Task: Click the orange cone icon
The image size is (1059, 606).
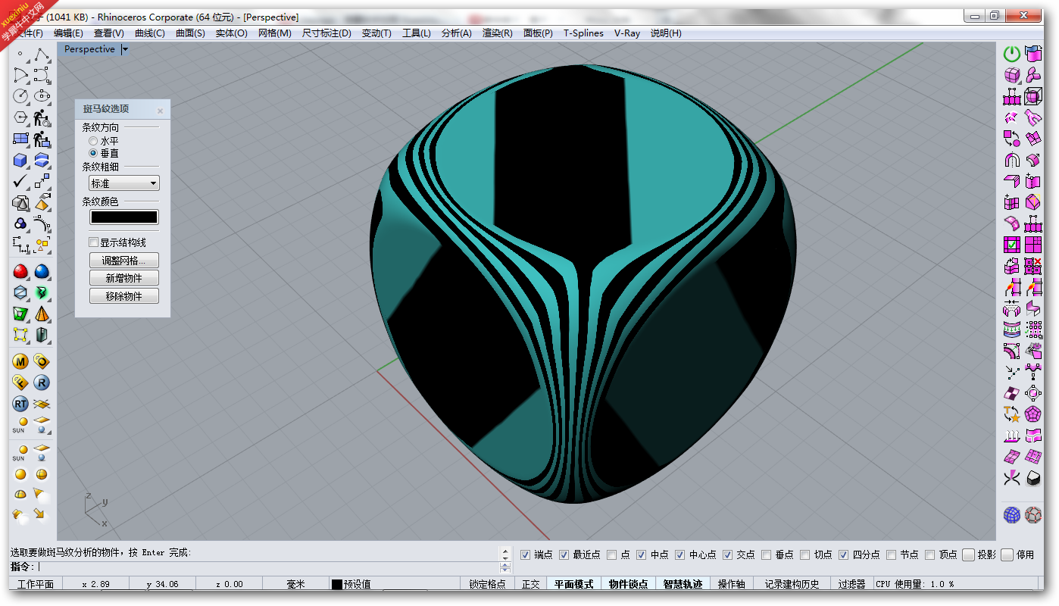Action: pos(42,314)
